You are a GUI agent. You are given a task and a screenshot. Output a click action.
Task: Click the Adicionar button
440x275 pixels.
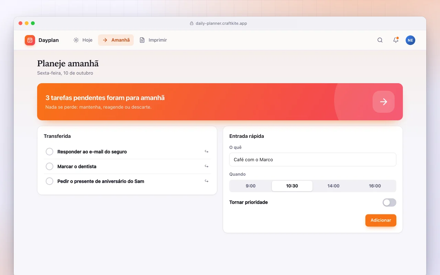[381, 220]
